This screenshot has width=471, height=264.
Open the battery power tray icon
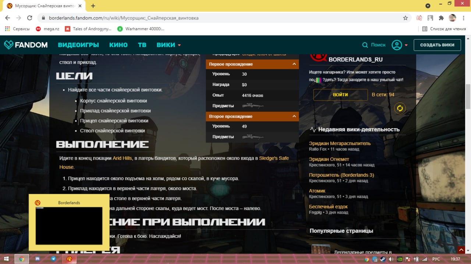pyautogui.click(x=416, y=259)
